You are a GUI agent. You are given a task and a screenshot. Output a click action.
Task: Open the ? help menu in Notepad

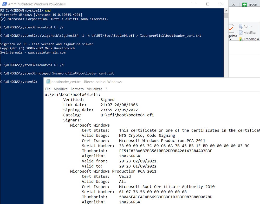click(106, 89)
